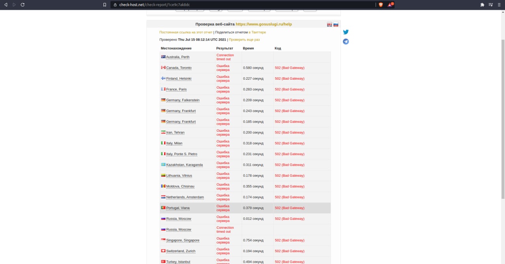
Task: Open the browser hamburger menu
Action: (499, 5)
